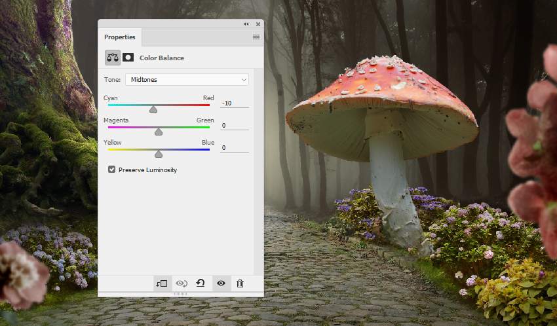Click the 'Magenta' slider label
Viewport: 557px width, 326px height.
(116, 120)
